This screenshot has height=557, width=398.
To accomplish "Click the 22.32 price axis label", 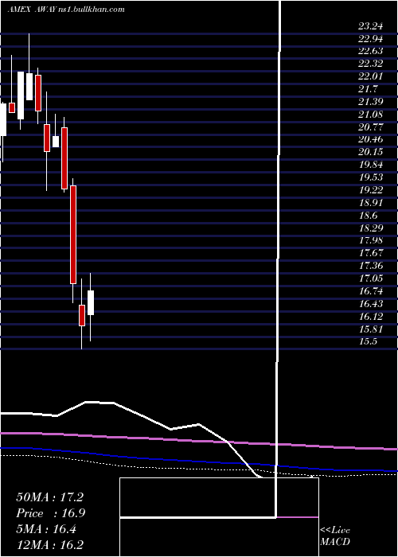I will 370,64.
